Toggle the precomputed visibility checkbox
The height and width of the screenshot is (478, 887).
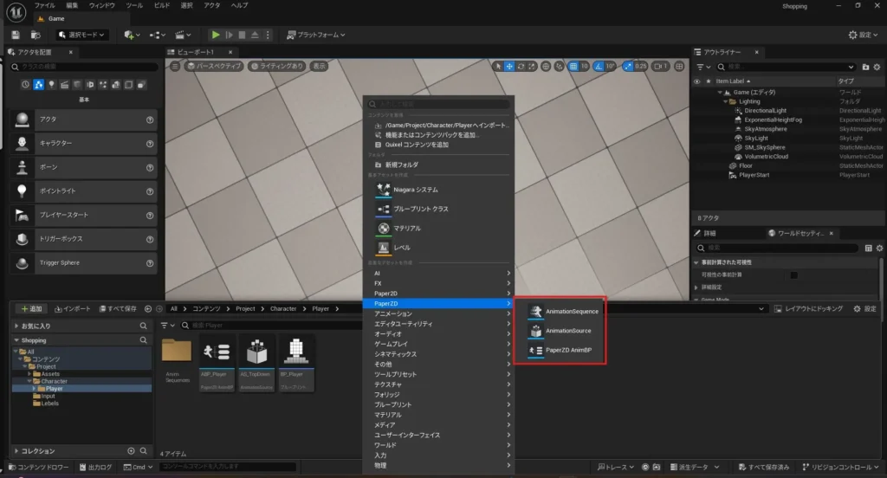tap(793, 275)
